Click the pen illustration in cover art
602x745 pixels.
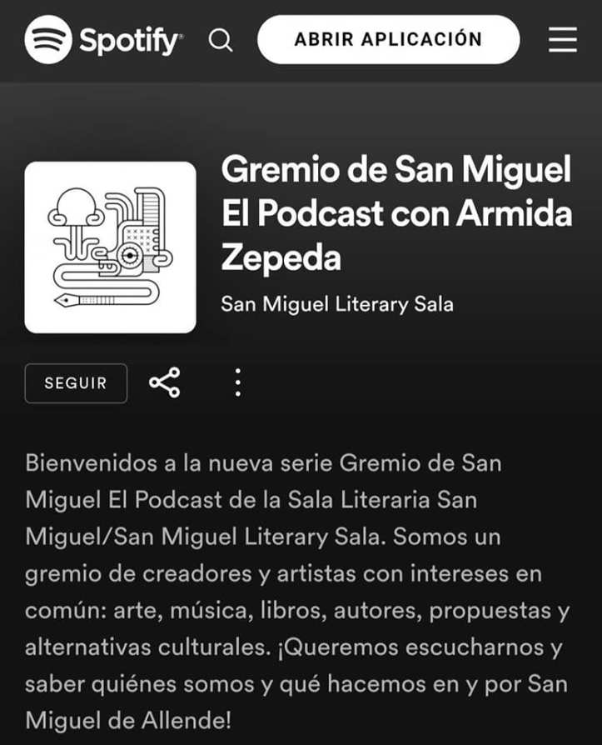pos(86,300)
